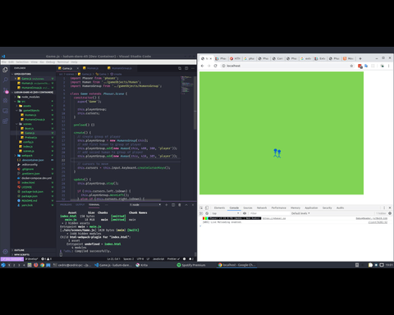This screenshot has width=394, height=315.
Task: Open the Explorer view in the VS Code activity bar
Action: (5, 70)
